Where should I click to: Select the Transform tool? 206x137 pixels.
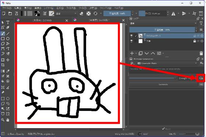(3, 60)
